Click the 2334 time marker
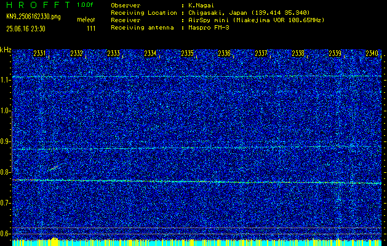 click(150, 54)
